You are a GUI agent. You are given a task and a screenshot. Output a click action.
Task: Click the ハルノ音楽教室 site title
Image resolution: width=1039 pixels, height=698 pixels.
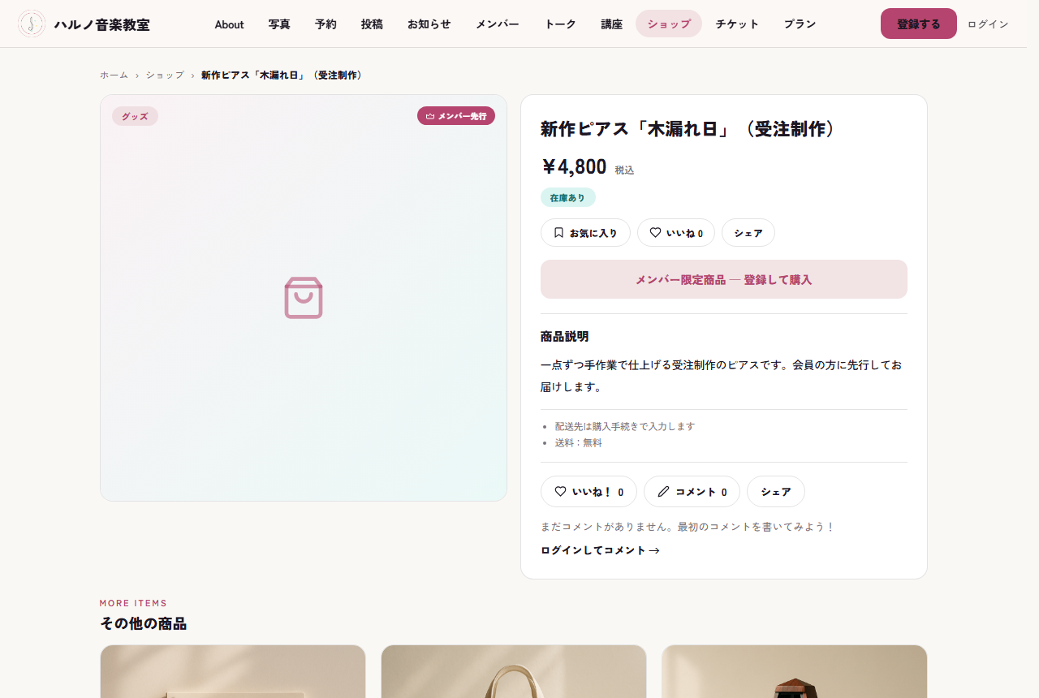coord(102,24)
